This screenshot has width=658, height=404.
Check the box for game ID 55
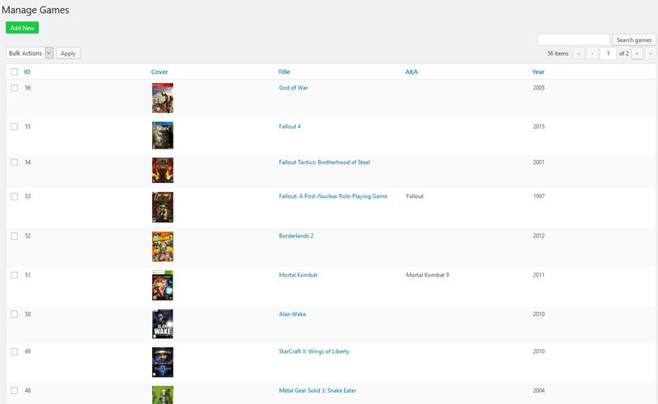point(14,126)
